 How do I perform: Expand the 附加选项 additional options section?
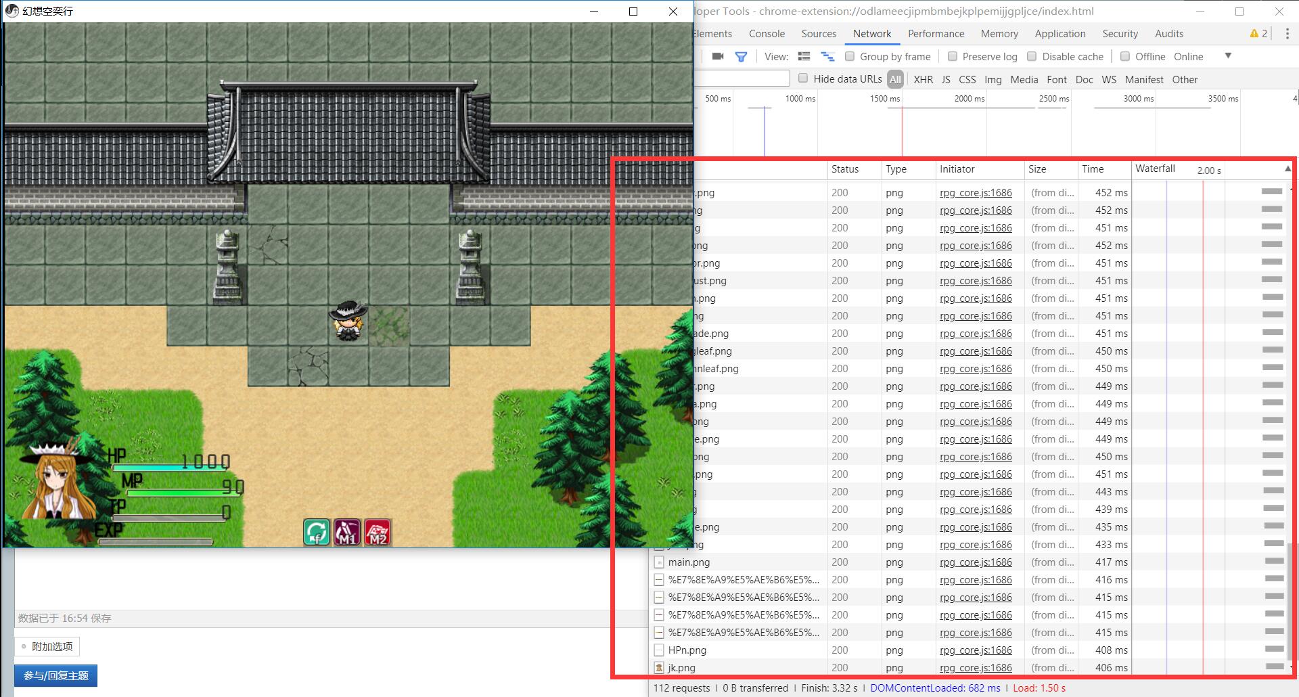coord(47,646)
